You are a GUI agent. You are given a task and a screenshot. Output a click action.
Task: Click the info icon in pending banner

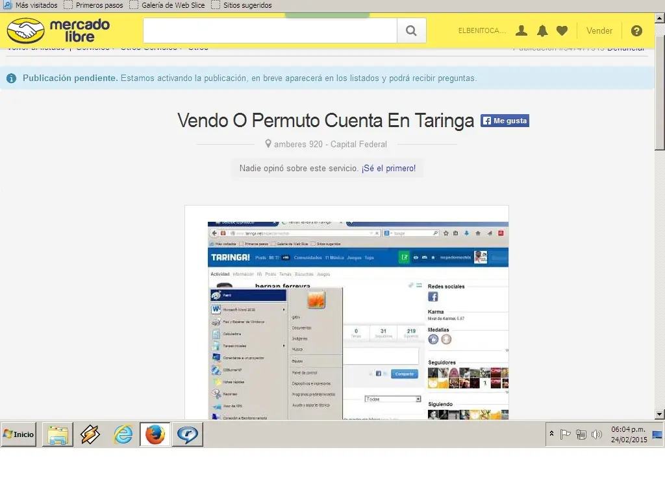tap(12, 78)
